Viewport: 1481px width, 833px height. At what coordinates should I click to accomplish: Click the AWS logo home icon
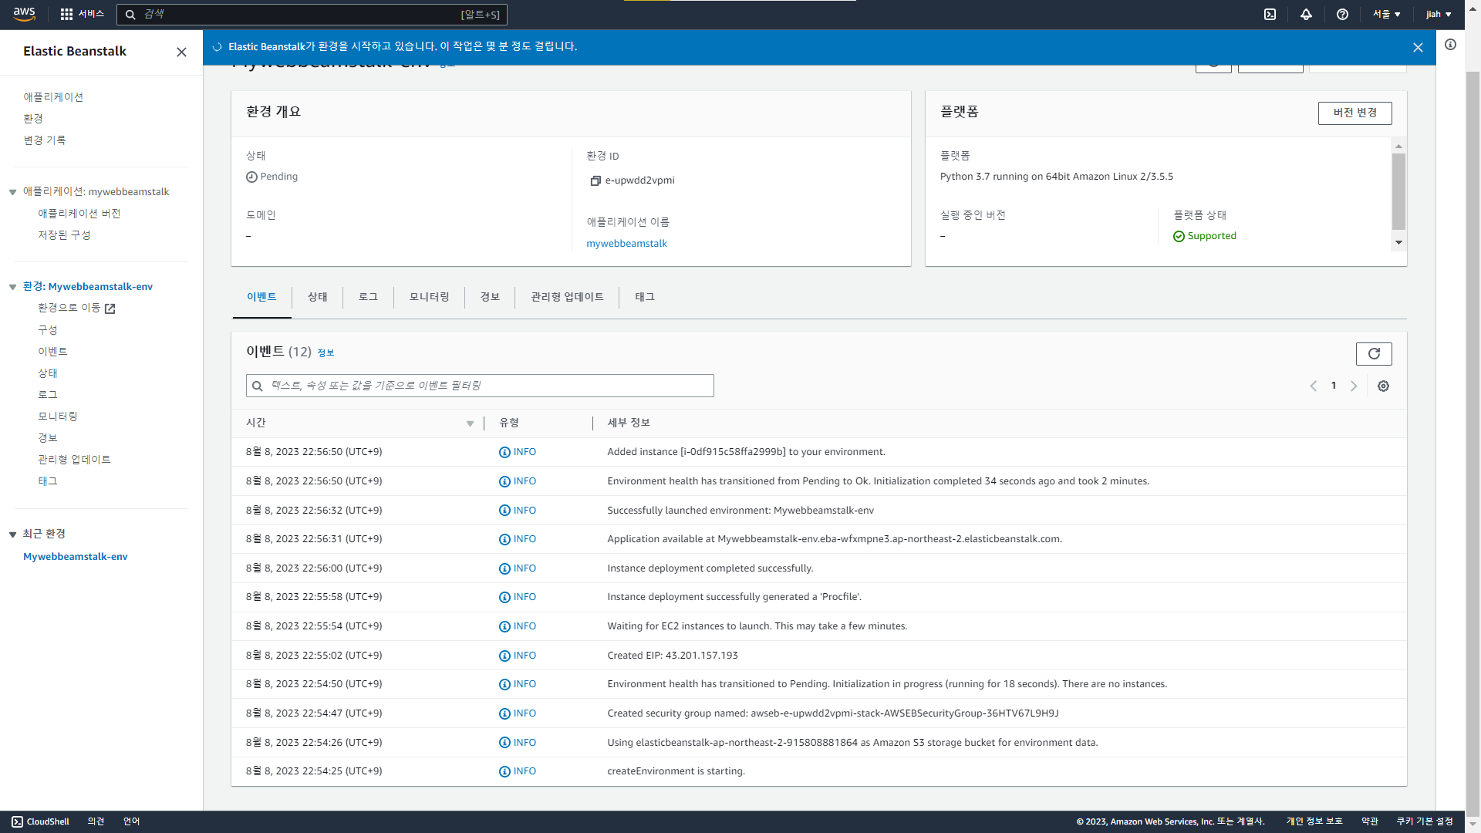25,14
